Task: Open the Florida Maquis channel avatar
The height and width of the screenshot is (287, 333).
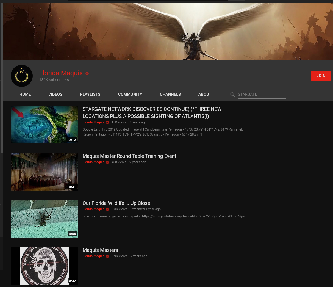Action: (x=22, y=76)
